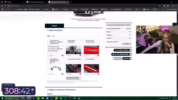The width and height of the screenshot is (178, 100).
Task: Expand Zubehör hinzufügen section
Action: click(55, 30)
